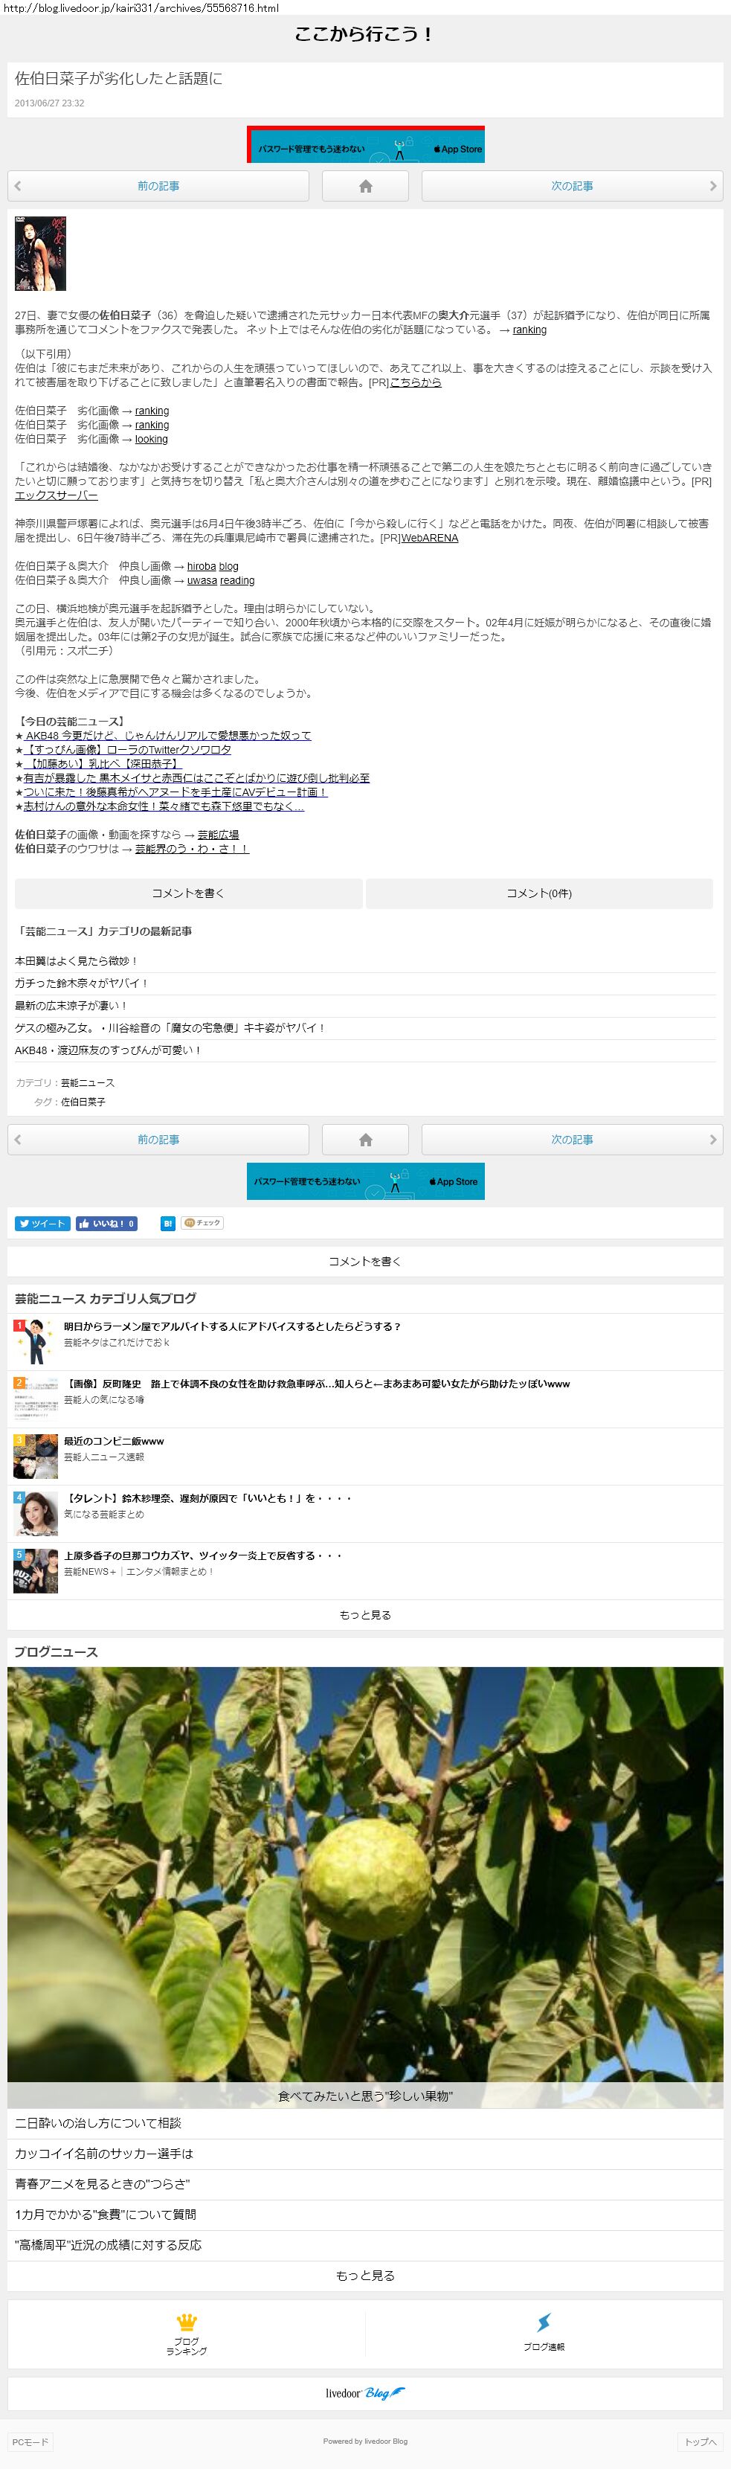731x2469 pixels.
Task: Go to next article using the top 次の記事 button
Action: pyautogui.click(x=572, y=186)
